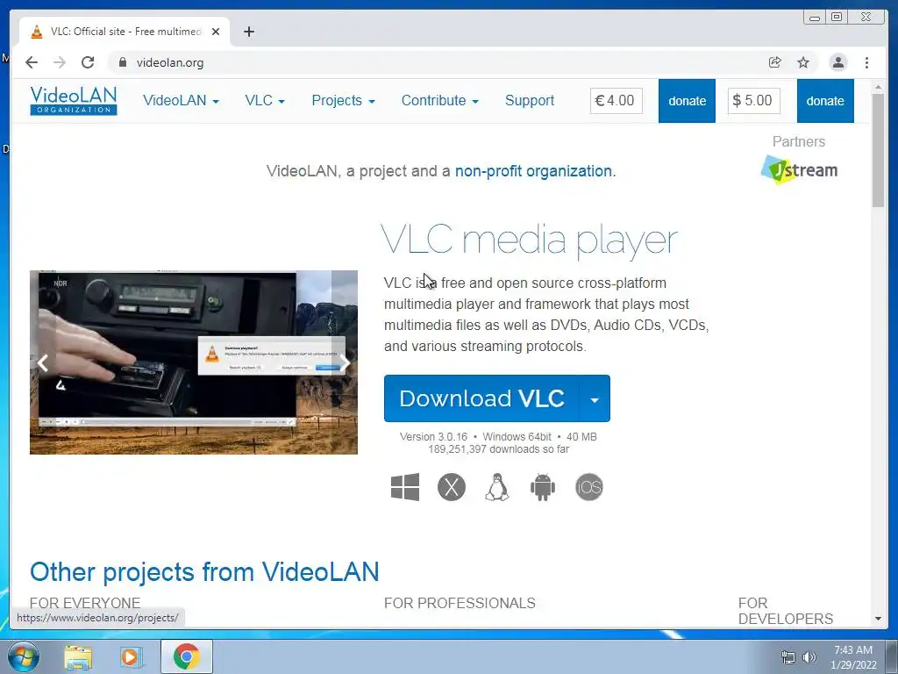Viewport: 898px width, 674px height.
Task: Expand the Download VLC dropdown arrow
Action: click(595, 399)
